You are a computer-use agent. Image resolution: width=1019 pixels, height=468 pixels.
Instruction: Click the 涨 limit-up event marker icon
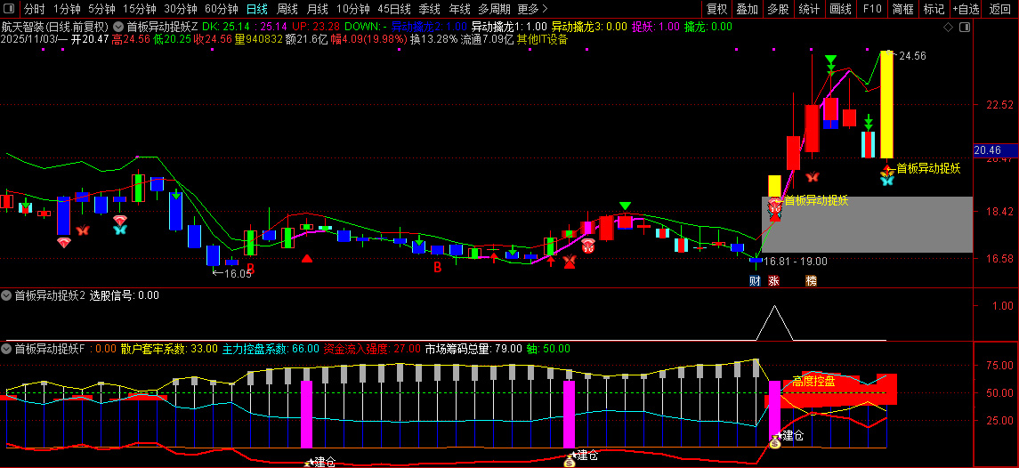(774, 281)
